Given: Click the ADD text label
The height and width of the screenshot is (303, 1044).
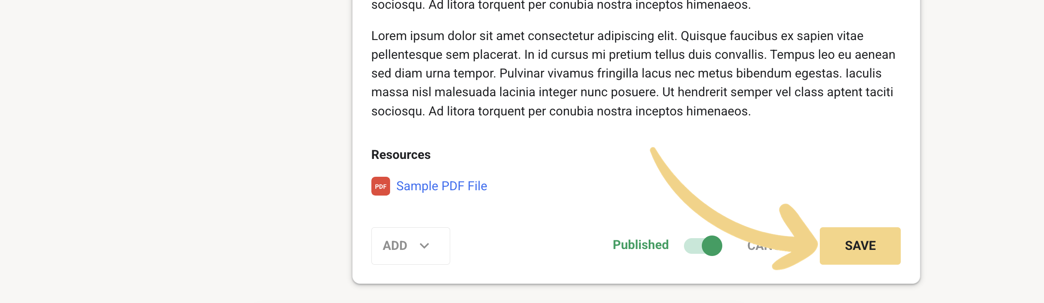Looking at the screenshot, I should pyautogui.click(x=395, y=246).
